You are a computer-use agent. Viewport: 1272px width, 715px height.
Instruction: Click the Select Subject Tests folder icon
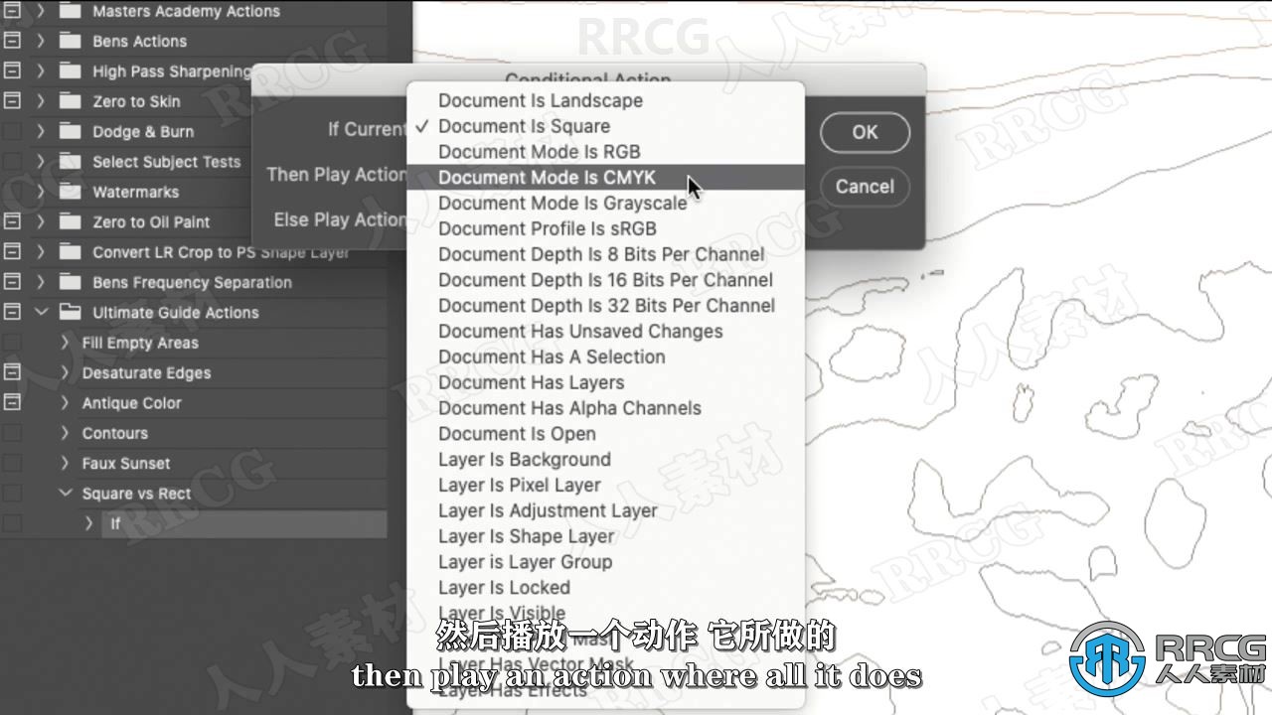coord(70,162)
